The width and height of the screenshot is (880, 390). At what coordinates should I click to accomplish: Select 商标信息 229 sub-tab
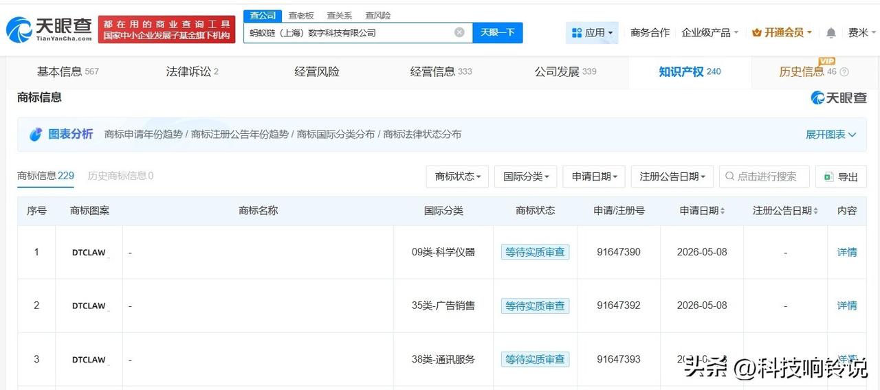[x=45, y=176]
